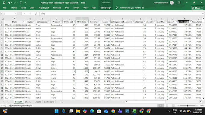Click the Redo arrow icon
The height and width of the screenshot is (115, 205).
coord(15,3)
